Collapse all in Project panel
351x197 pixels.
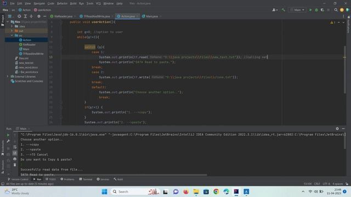pos(31,16)
